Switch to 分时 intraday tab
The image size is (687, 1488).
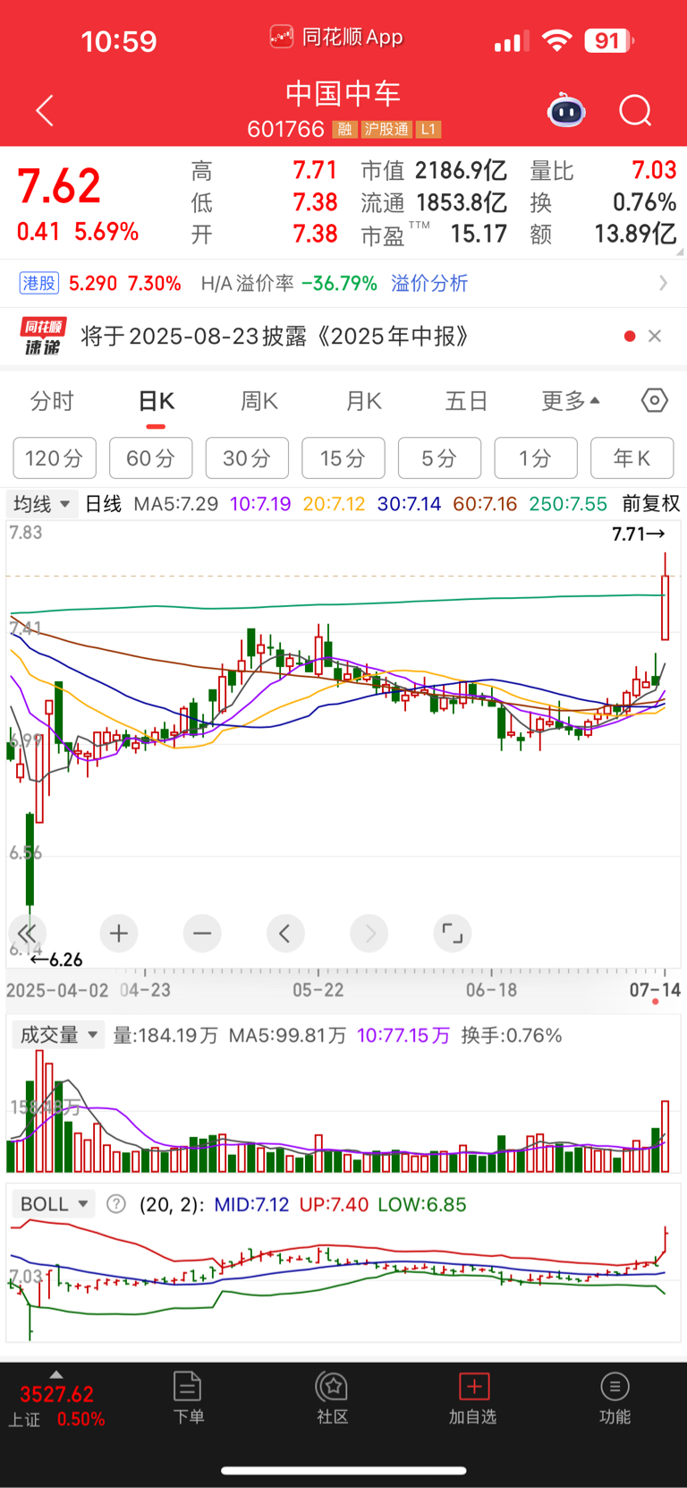pyautogui.click(x=52, y=401)
